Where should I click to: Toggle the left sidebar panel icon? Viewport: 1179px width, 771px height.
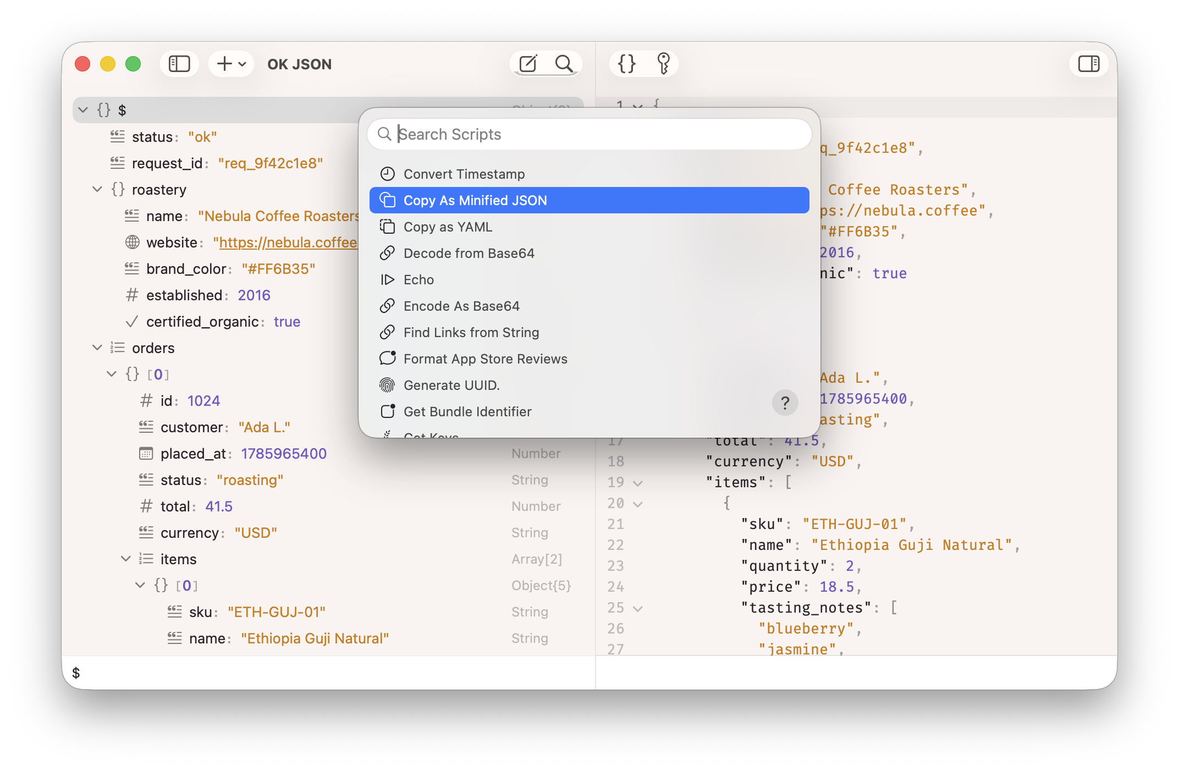[x=179, y=64]
